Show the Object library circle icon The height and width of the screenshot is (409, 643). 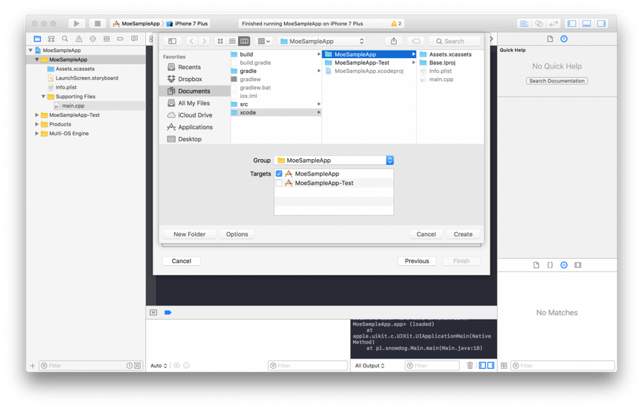(x=564, y=265)
